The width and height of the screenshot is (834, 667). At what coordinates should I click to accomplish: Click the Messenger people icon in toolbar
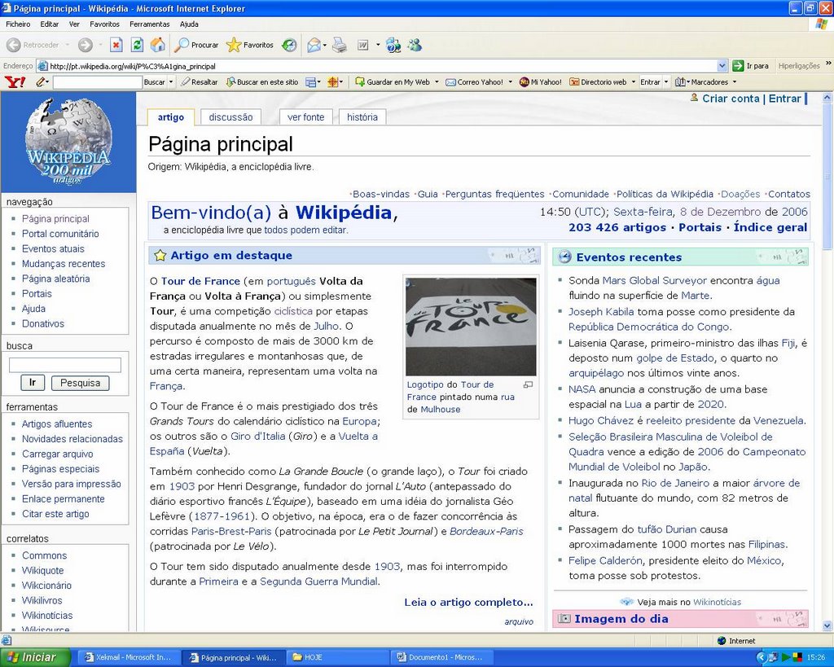415,46
